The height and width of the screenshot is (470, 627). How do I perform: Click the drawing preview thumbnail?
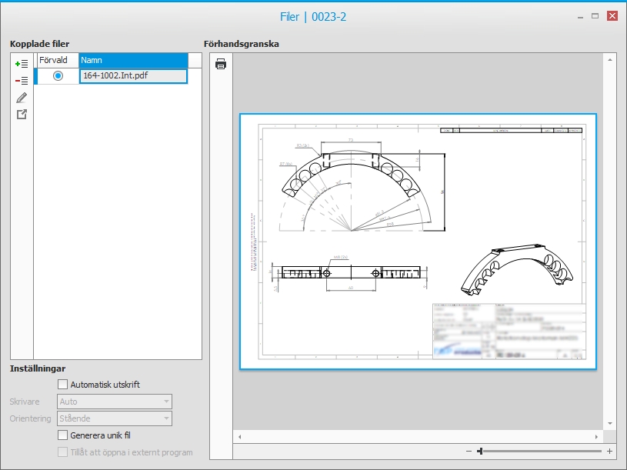tap(418, 242)
